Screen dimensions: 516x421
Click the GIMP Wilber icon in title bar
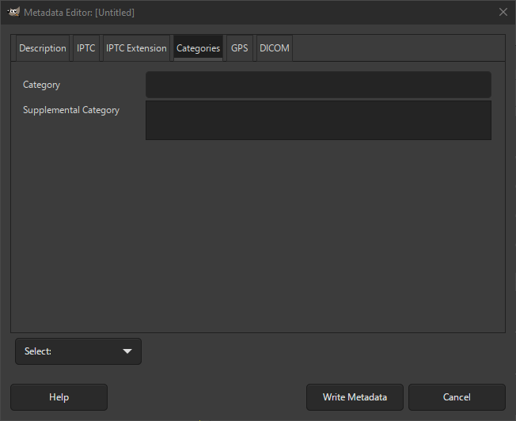(x=13, y=12)
